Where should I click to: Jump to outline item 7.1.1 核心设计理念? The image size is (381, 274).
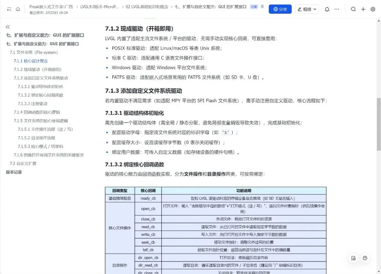[31, 61]
